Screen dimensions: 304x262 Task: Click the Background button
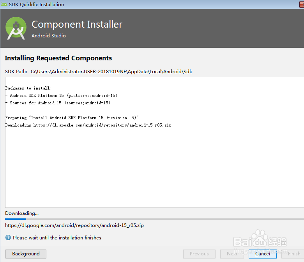click(26, 254)
